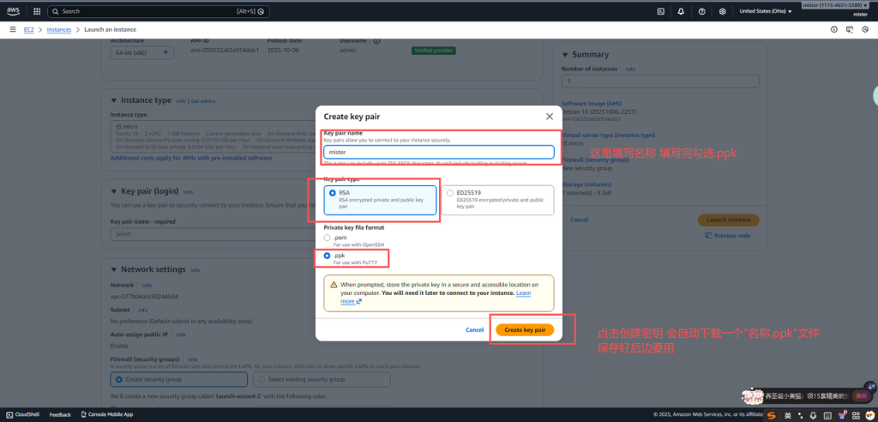878x422 pixels.
Task: Collapse the Summary panel
Action: (x=564, y=55)
